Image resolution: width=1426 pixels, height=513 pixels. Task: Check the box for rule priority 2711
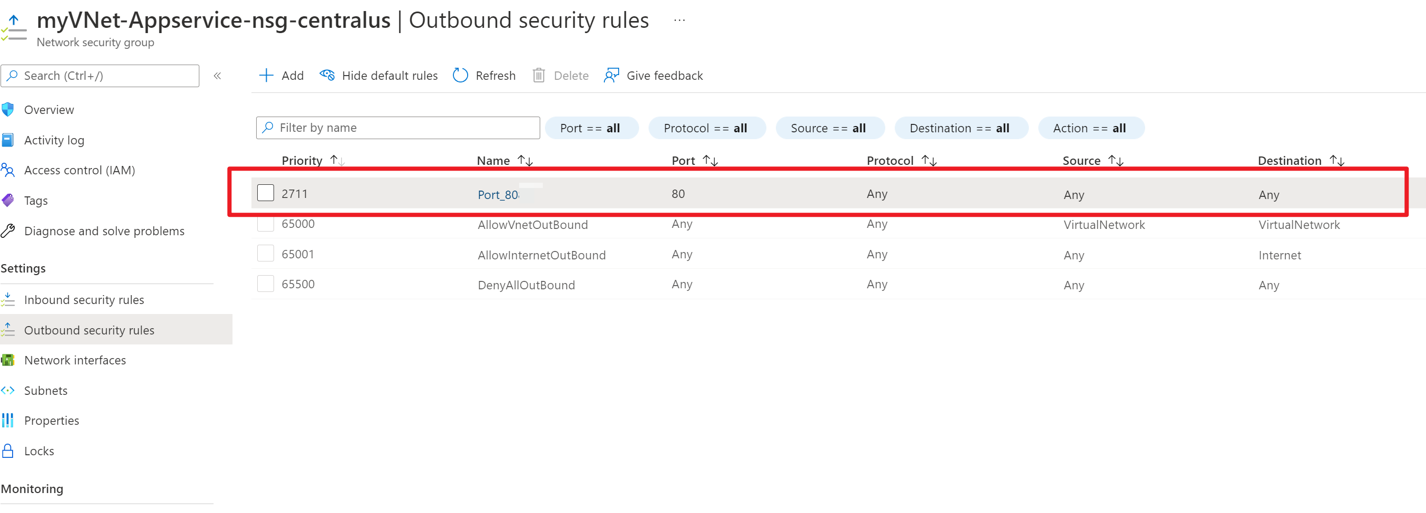pos(266,193)
